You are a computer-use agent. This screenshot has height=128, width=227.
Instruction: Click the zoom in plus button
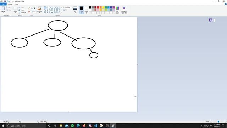click(226, 122)
